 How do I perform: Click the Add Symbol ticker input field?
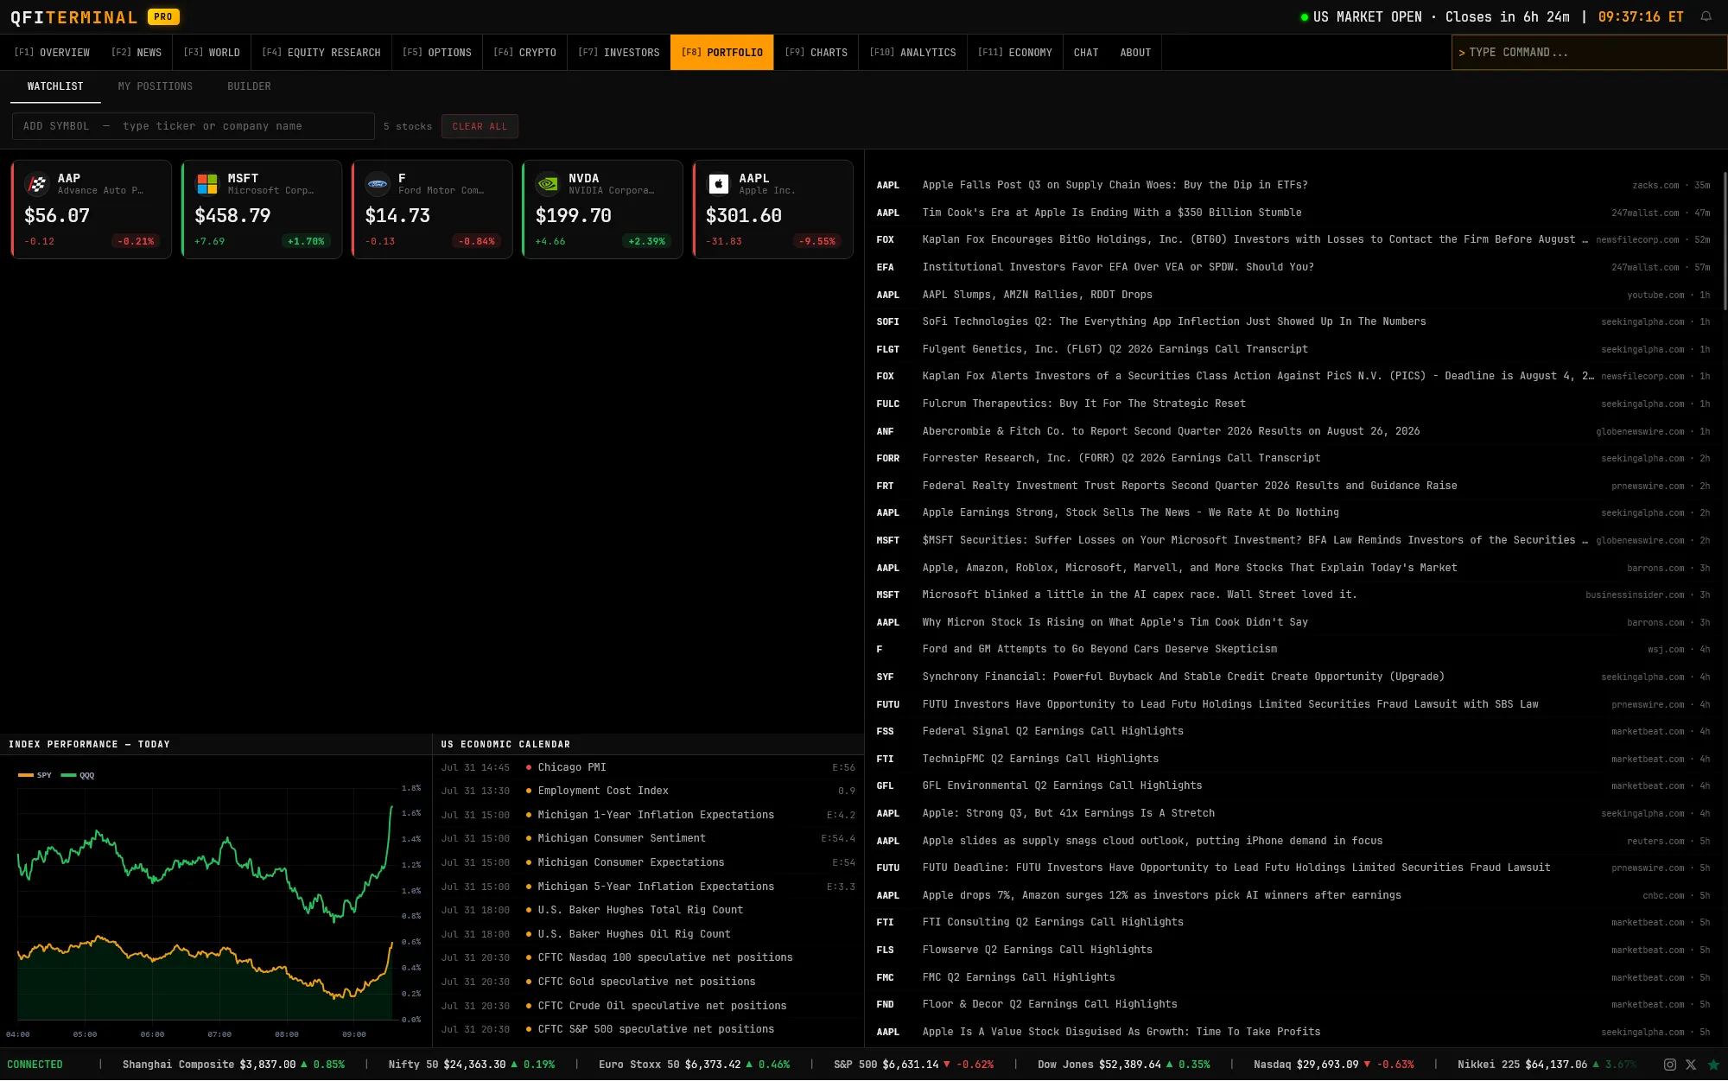[x=194, y=126]
